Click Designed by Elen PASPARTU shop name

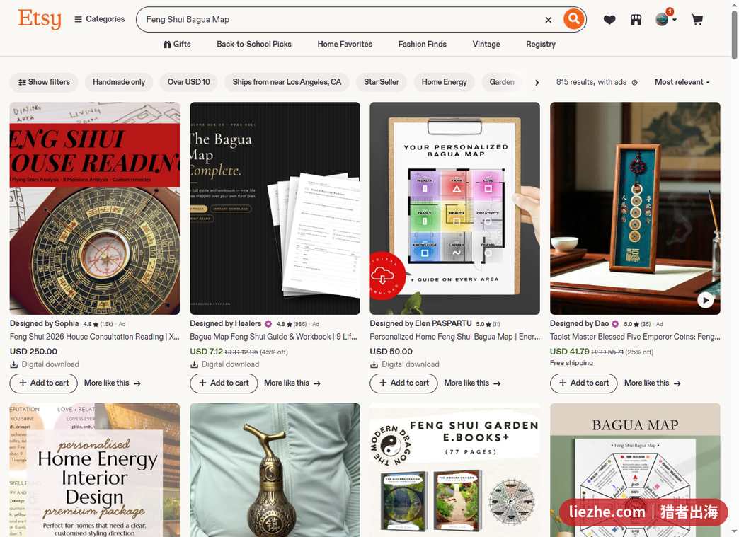coord(421,323)
